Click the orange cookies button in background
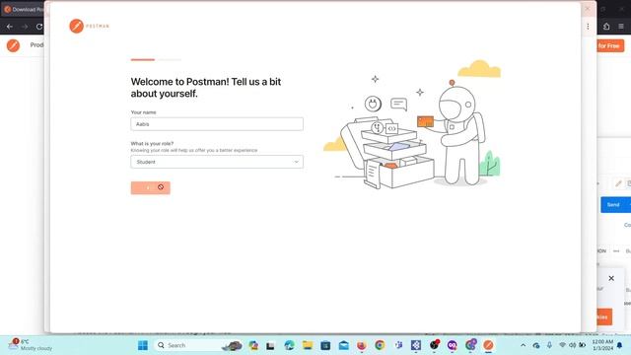 (604, 317)
